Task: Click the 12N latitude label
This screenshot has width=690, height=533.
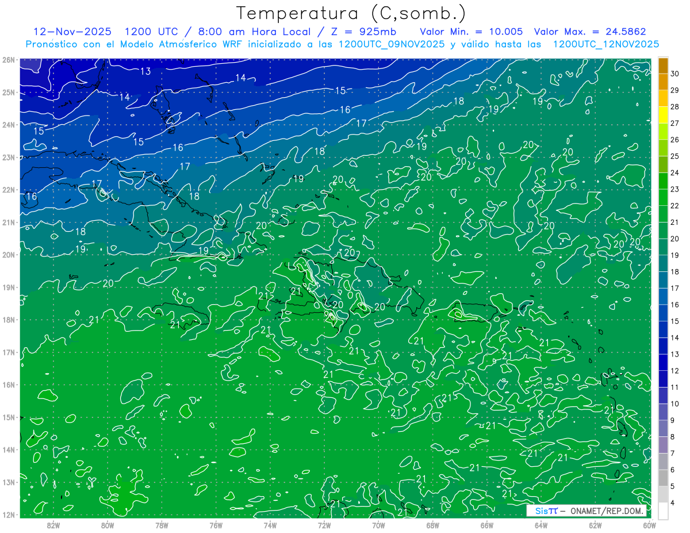Action: 9,515
